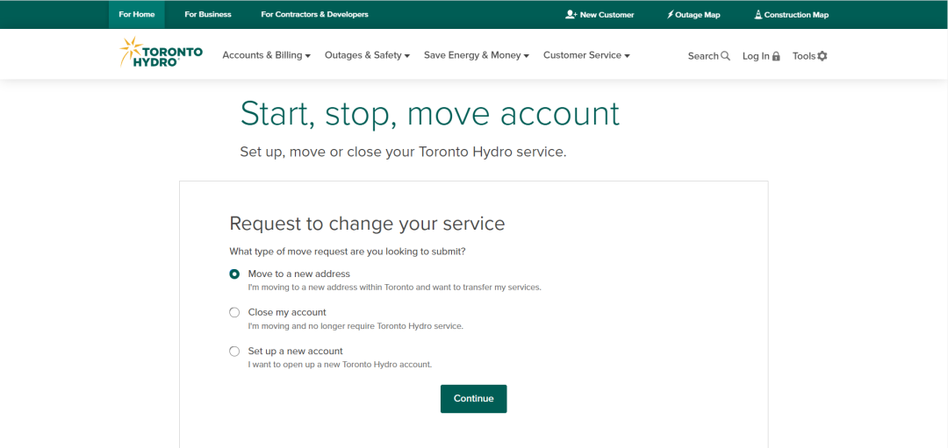Click the search magnifier icon
This screenshot has width=948, height=448.
pyautogui.click(x=726, y=56)
